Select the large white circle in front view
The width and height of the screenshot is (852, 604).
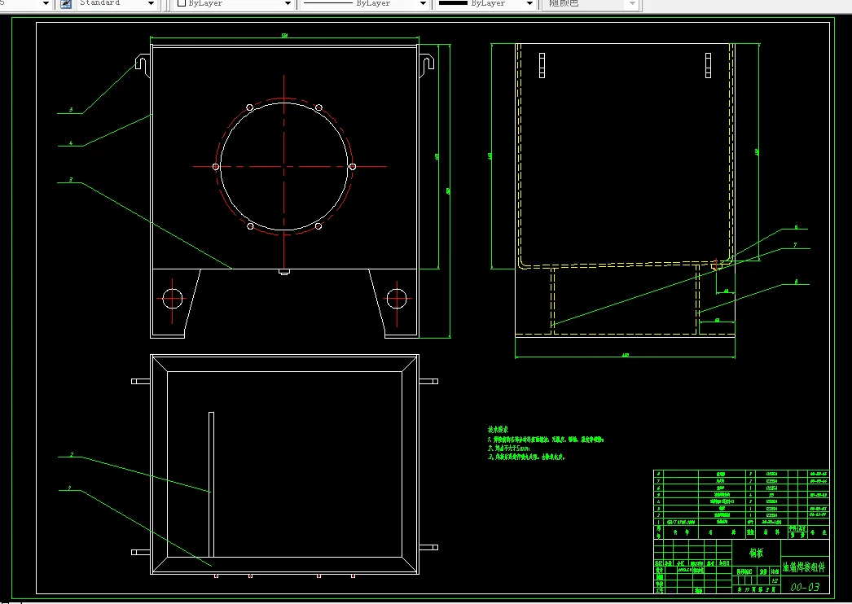[x=284, y=166]
